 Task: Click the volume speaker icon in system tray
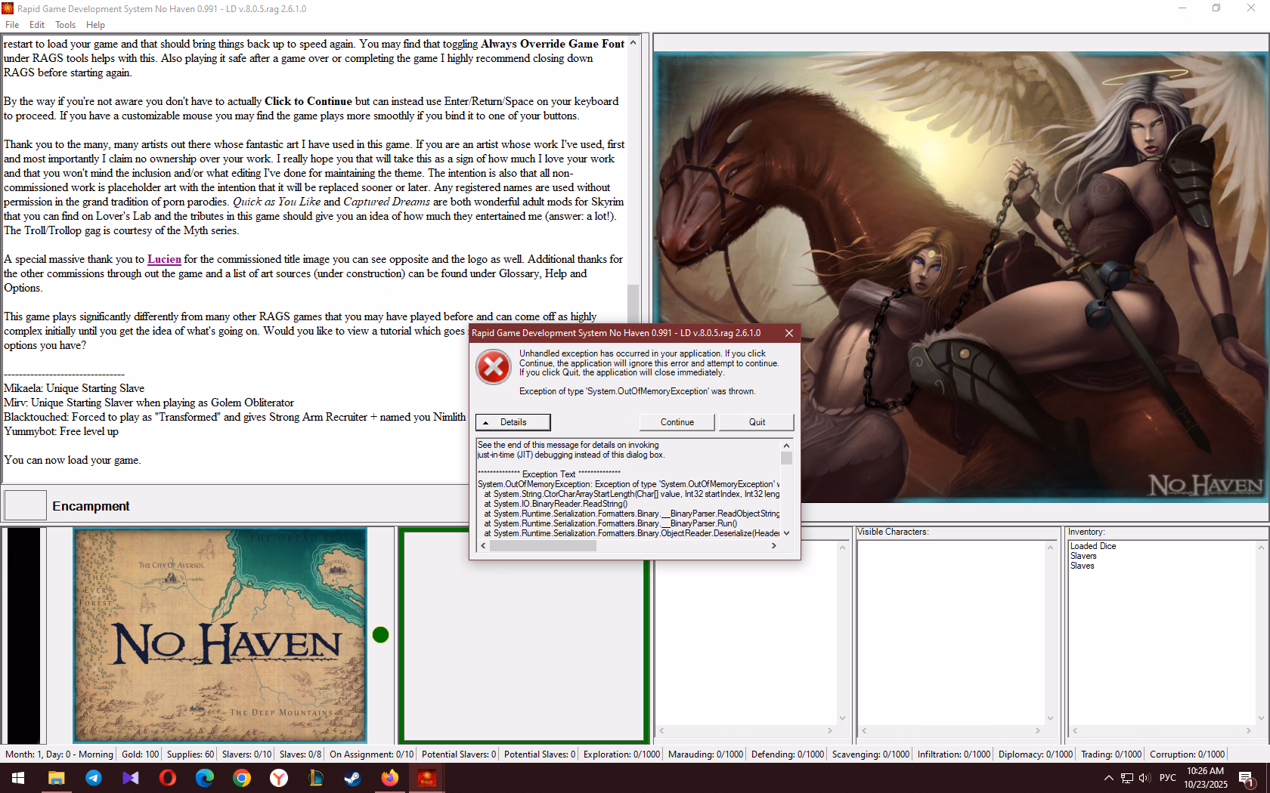tap(1144, 778)
